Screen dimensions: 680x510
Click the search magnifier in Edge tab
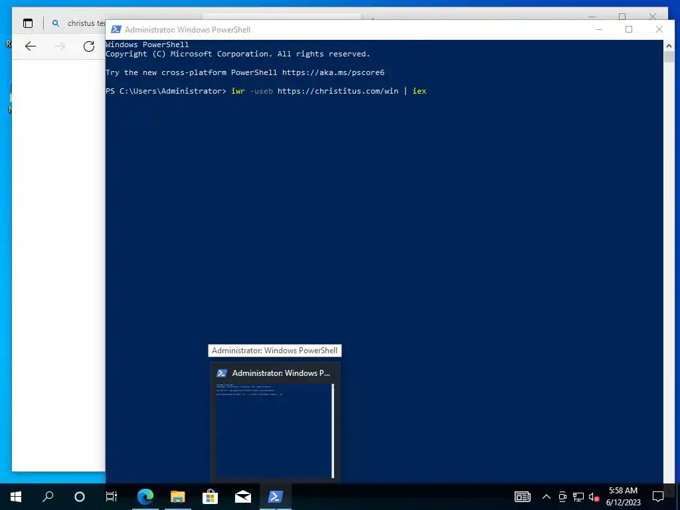[56, 23]
